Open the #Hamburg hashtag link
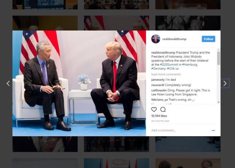Image resolution: width=235 pixels, height=168 pixels. tap(189, 65)
